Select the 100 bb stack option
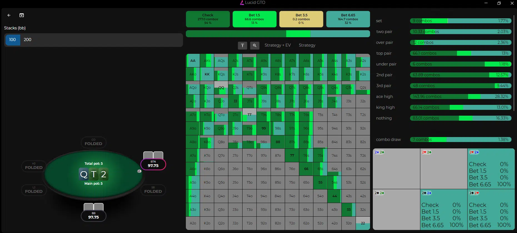Viewport: 517px width, 233px height. click(13, 40)
